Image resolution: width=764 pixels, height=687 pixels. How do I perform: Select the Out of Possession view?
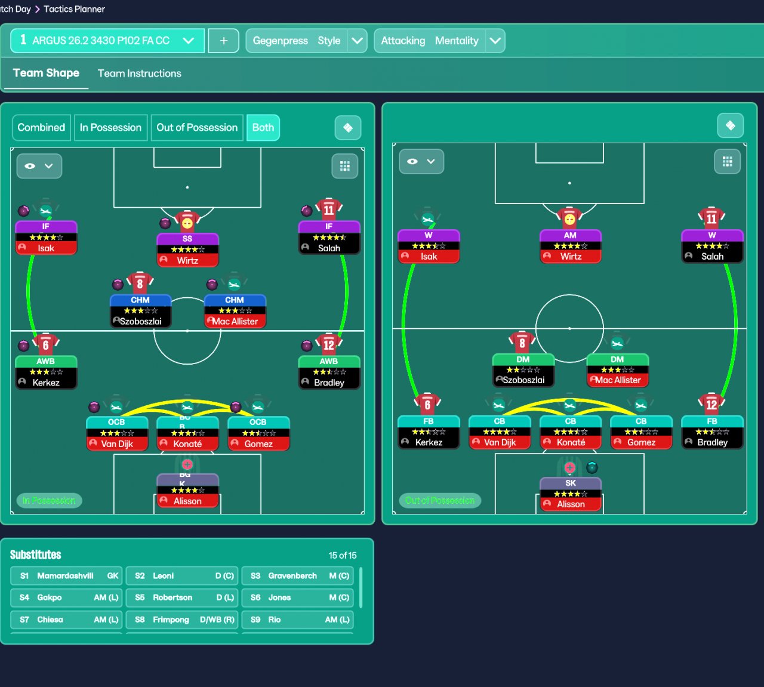point(197,128)
